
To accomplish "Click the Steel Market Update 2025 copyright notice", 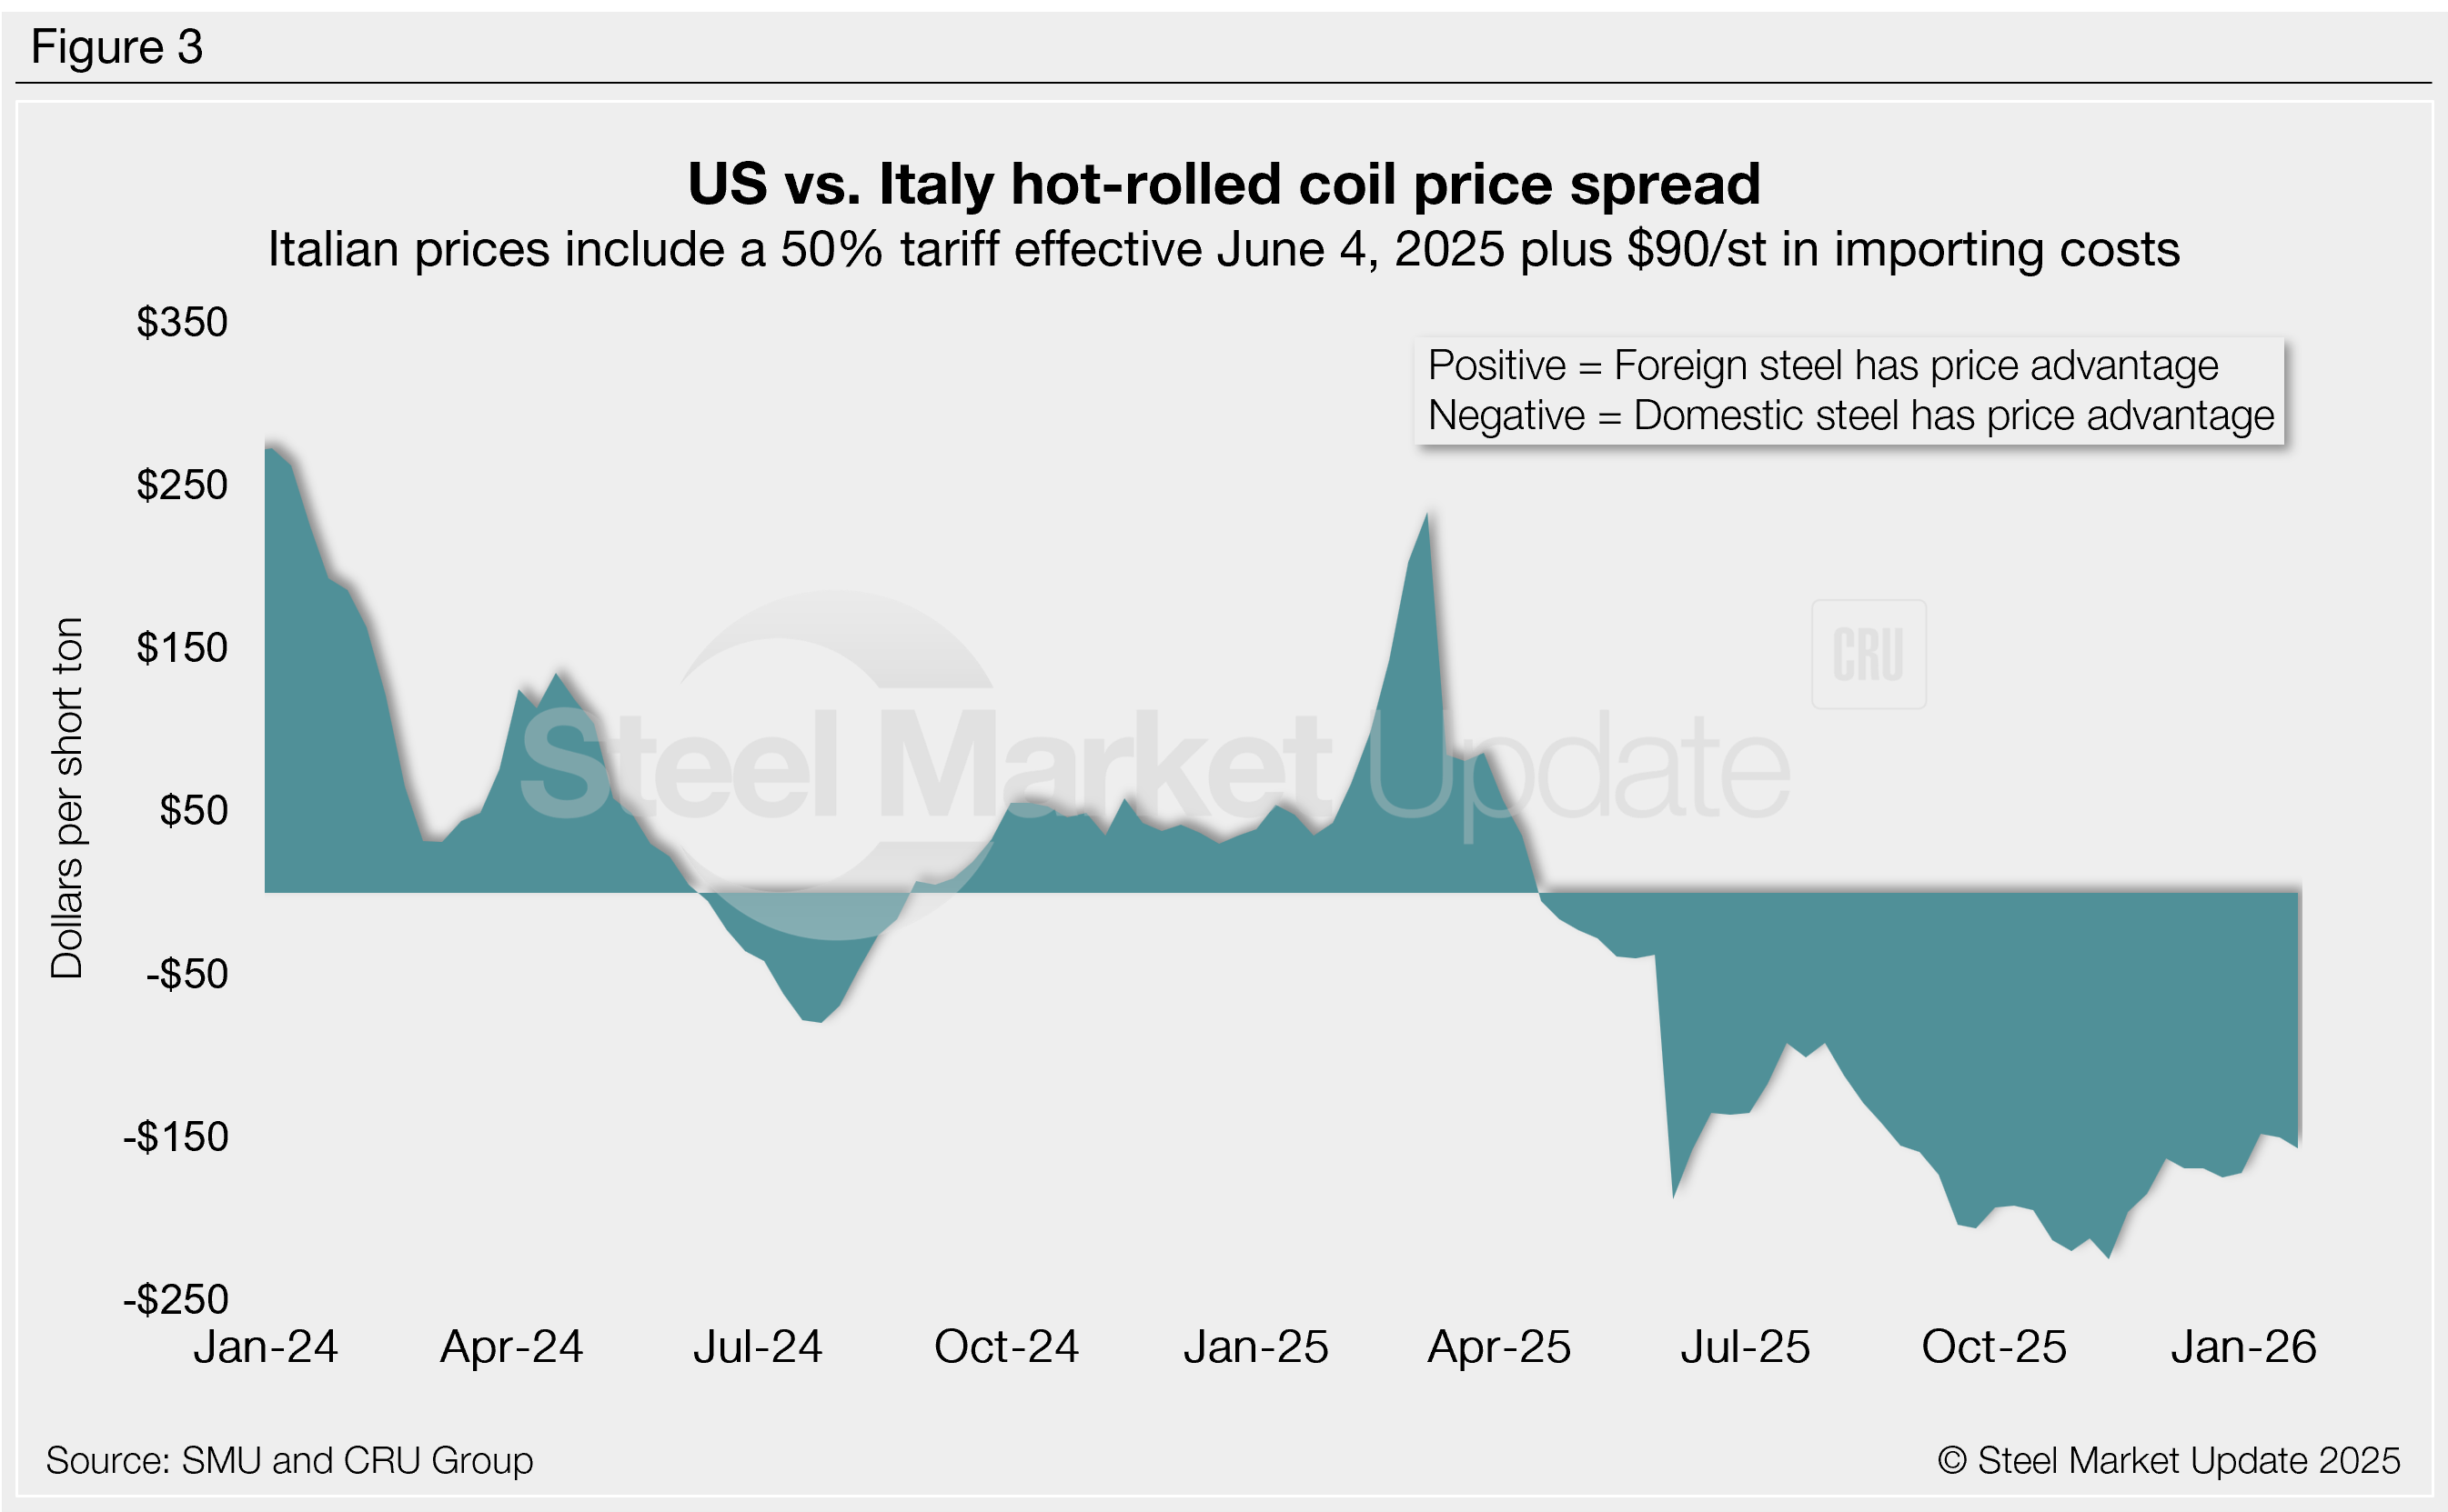I will [2168, 1460].
